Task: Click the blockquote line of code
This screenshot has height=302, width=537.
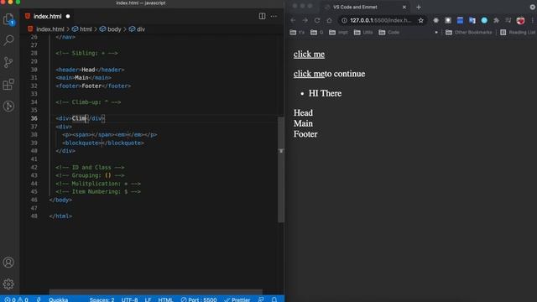Action: (x=103, y=143)
